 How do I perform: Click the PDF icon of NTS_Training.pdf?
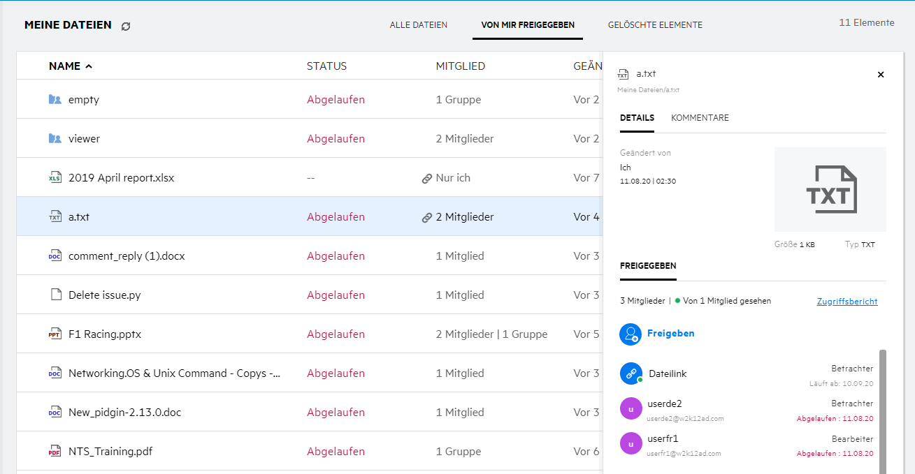tap(55, 452)
